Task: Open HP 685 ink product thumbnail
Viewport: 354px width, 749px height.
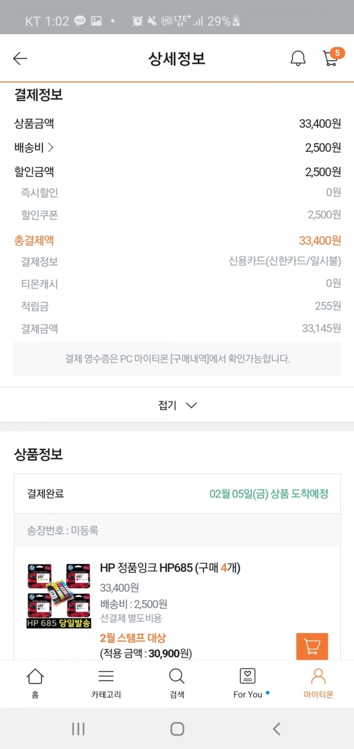Action: point(59,595)
